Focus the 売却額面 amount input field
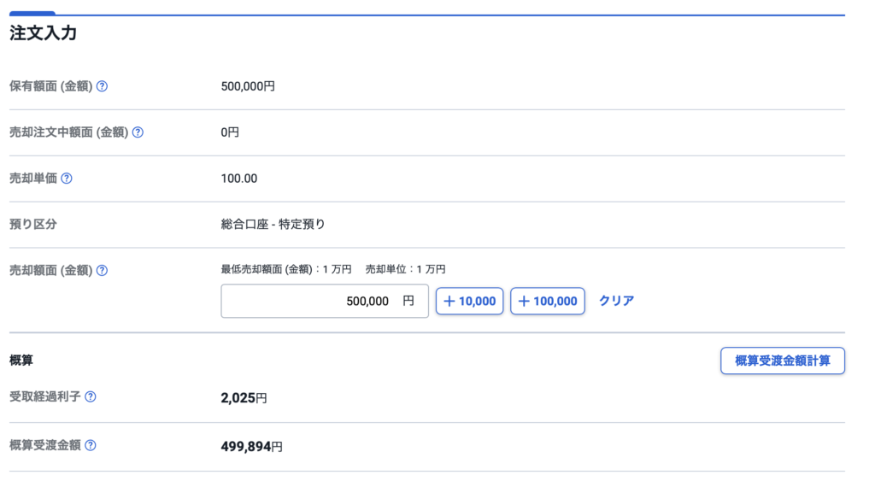 click(x=324, y=301)
